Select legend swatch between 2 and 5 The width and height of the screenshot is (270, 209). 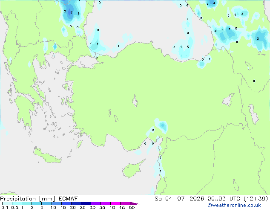pyautogui.click(x=37, y=203)
